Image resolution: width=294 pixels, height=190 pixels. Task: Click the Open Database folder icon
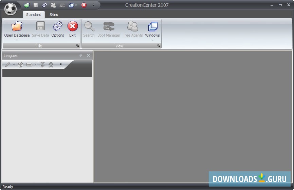click(17, 26)
